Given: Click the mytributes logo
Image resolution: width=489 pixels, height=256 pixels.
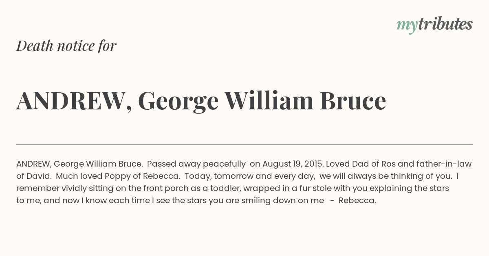Looking at the screenshot, I should [x=434, y=25].
